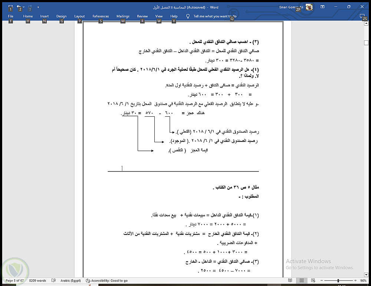Switch to Print Layout view icon
Viewport: 371px width, 286px height.
302,280
